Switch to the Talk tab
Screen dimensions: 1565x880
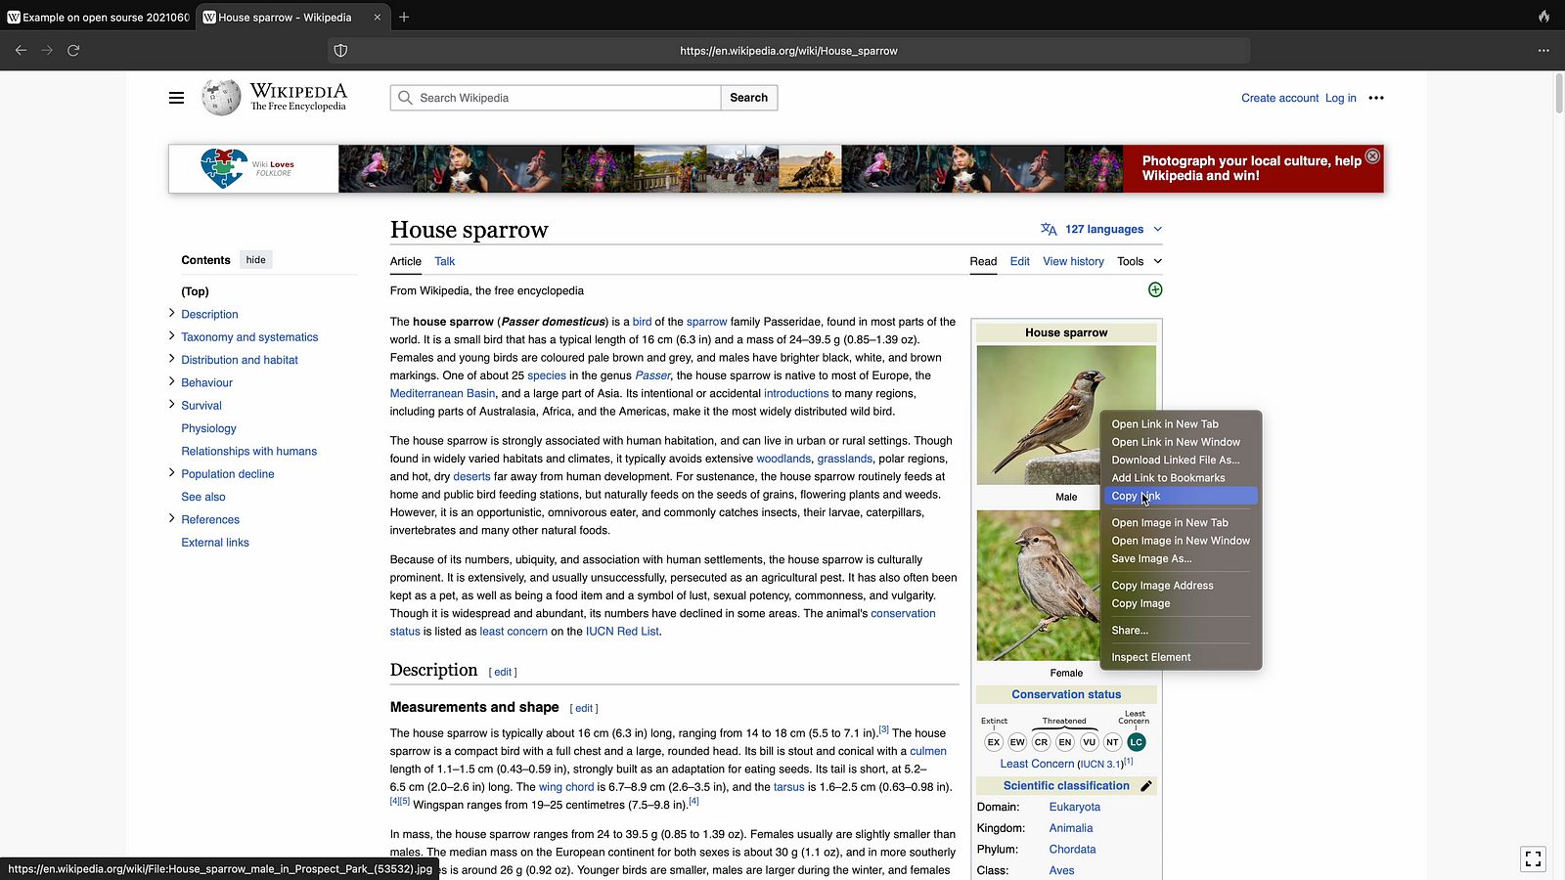[x=444, y=261]
